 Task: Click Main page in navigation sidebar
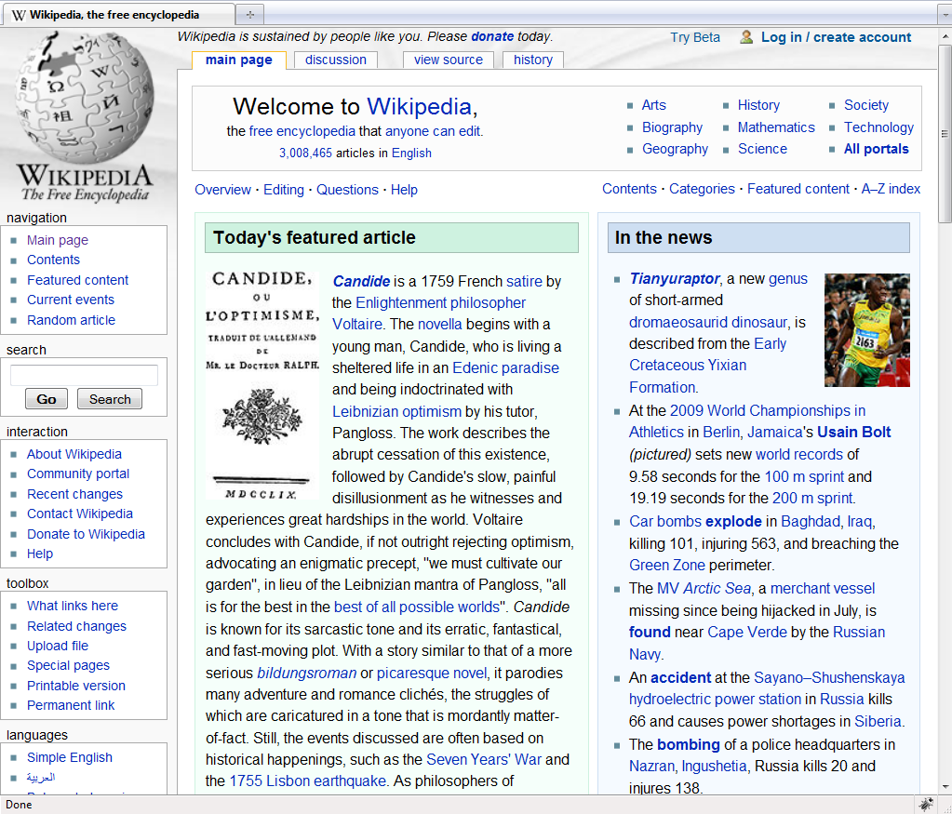click(x=58, y=240)
